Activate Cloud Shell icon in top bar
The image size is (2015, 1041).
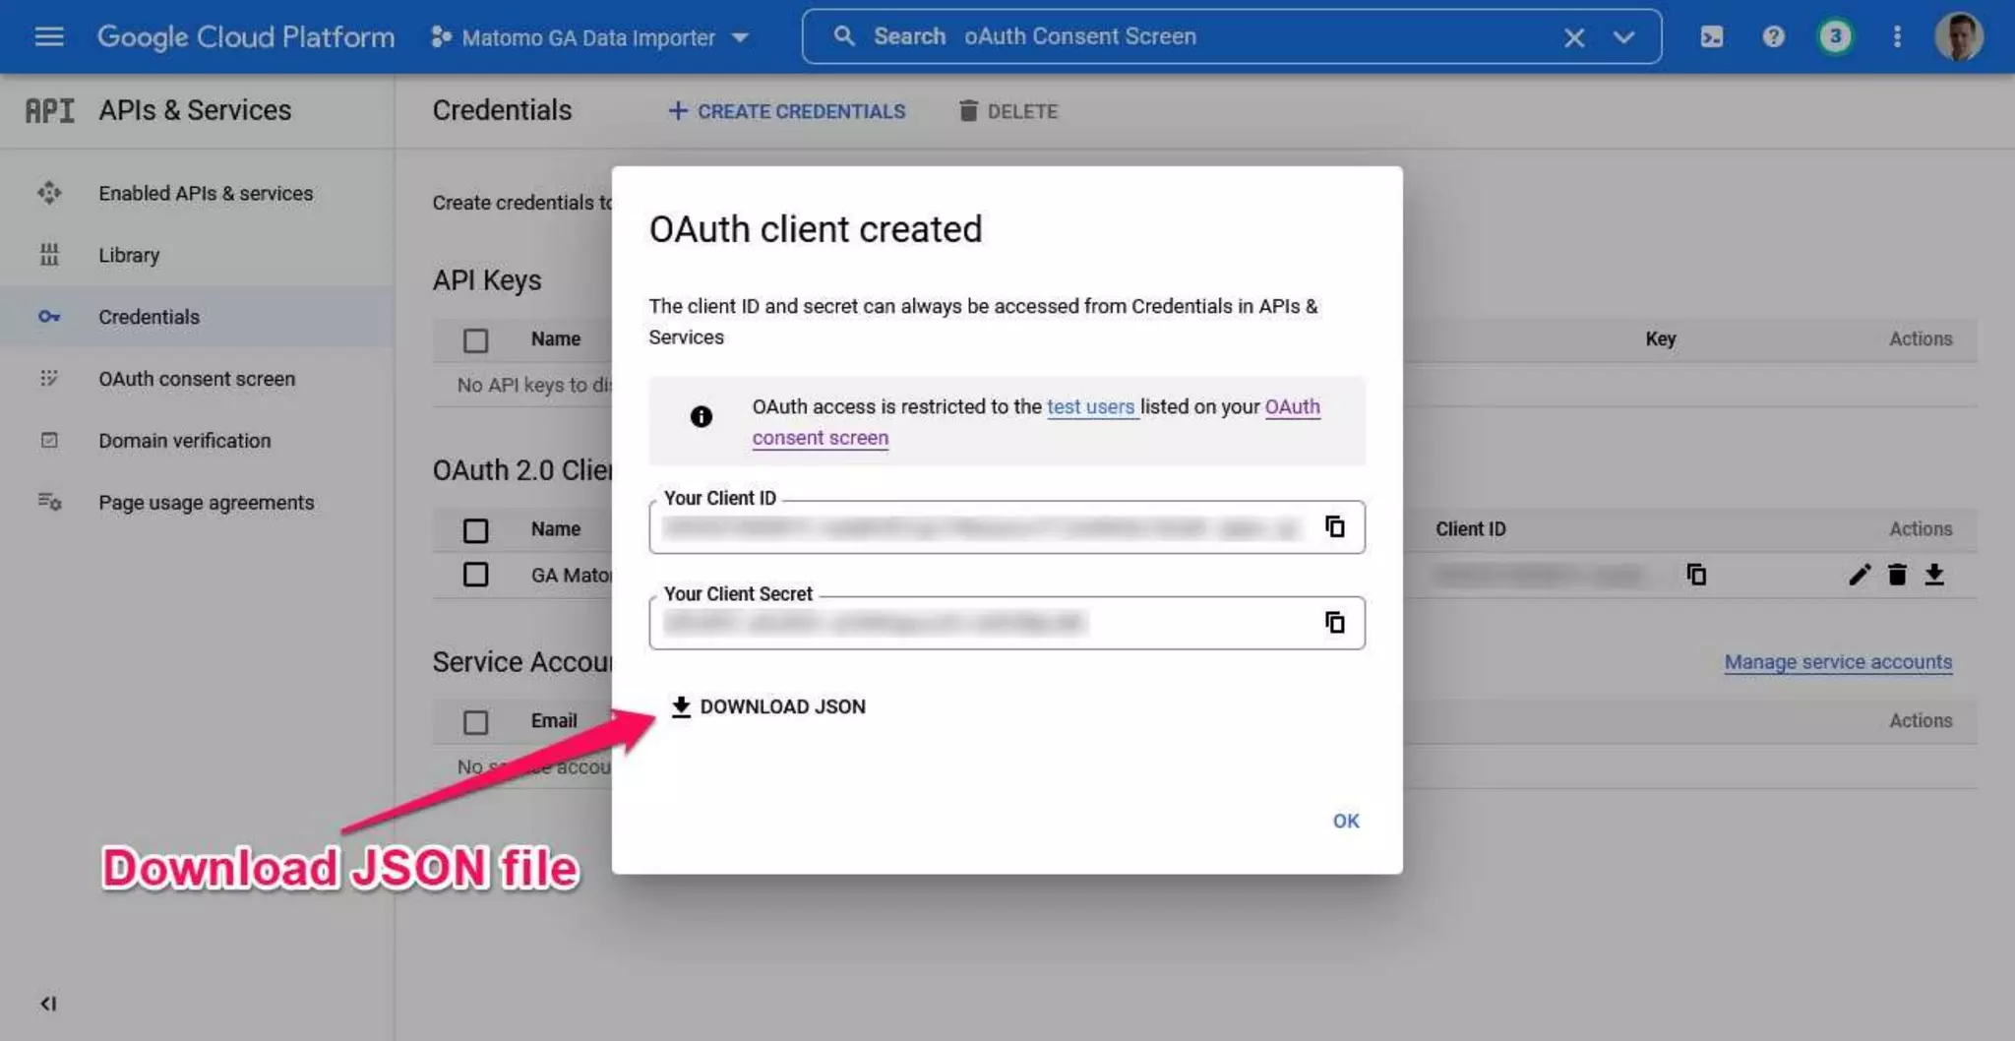1712,36
